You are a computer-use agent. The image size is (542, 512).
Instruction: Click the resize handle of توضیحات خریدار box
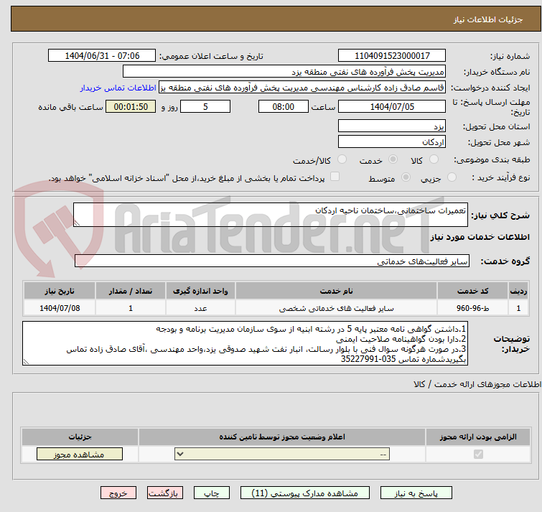point(26,362)
